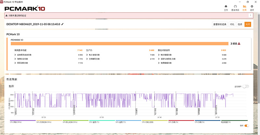Expand 应用程序启动分数 row
Image resolution: width=260 pixels, height=135 pixels.
15,55
